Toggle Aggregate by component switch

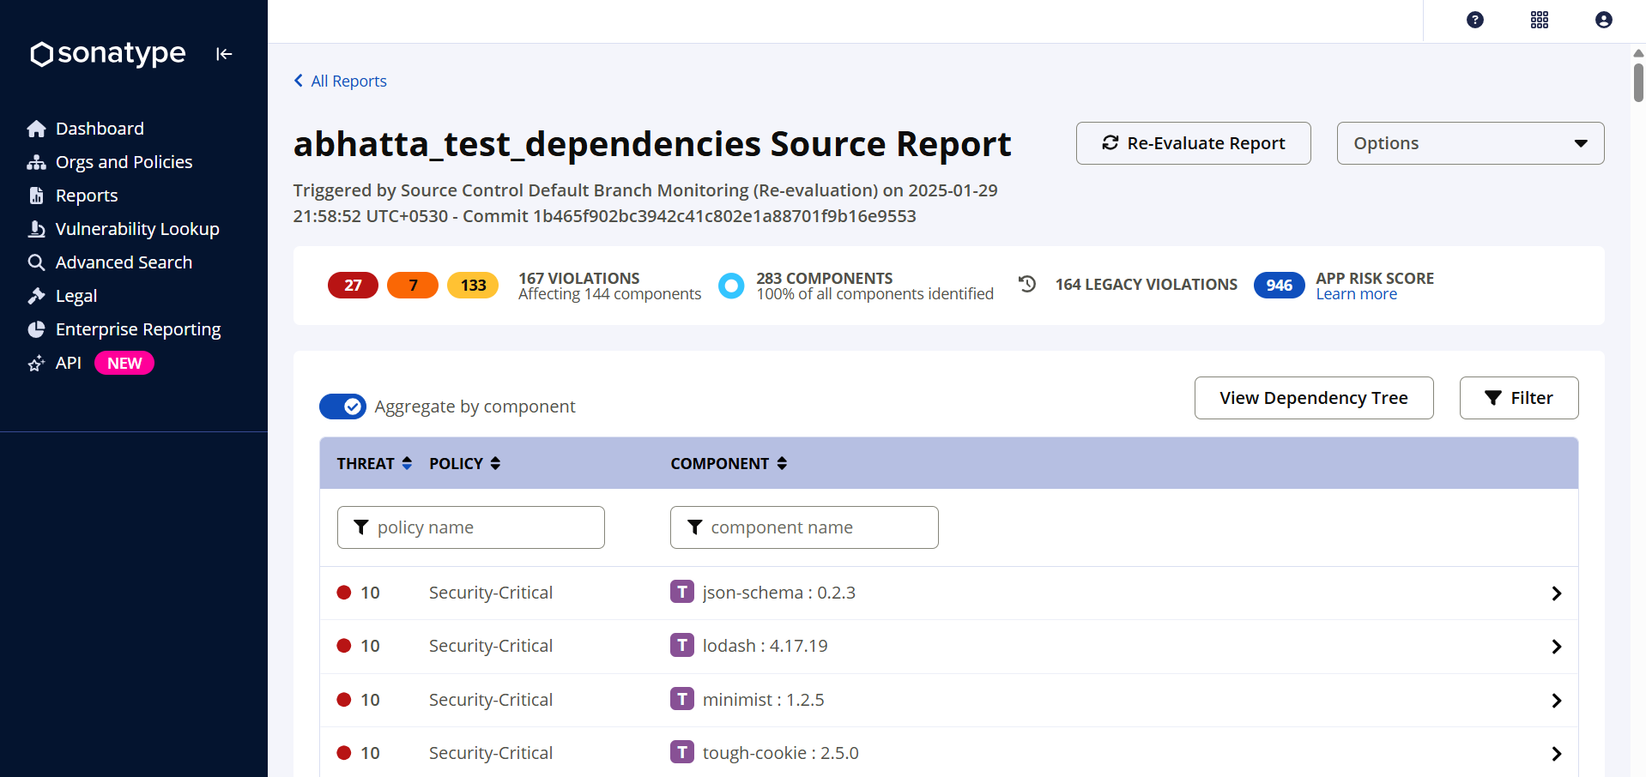(342, 407)
